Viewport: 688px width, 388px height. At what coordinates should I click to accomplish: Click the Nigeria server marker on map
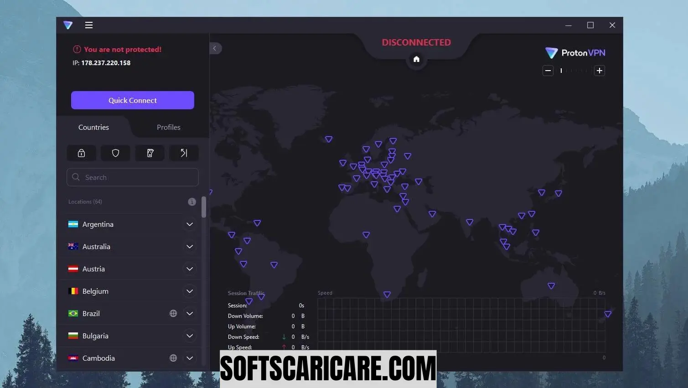[366, 235]
